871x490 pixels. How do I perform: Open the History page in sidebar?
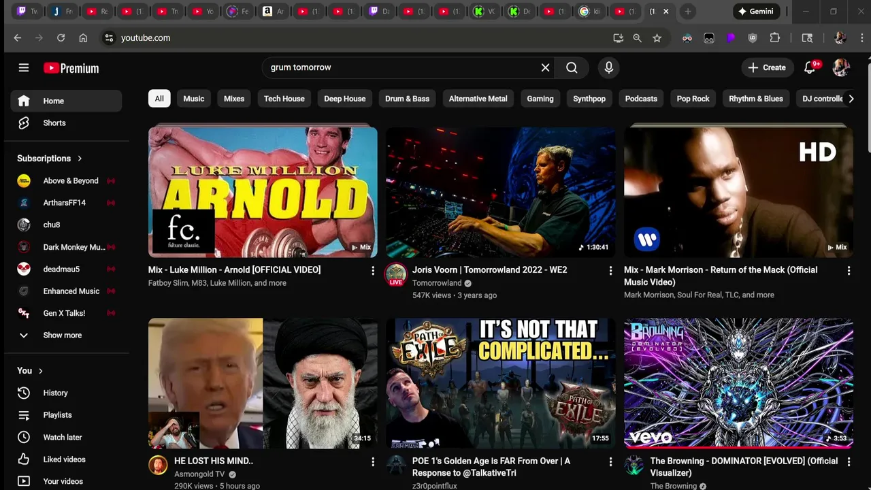click(66, 393)
